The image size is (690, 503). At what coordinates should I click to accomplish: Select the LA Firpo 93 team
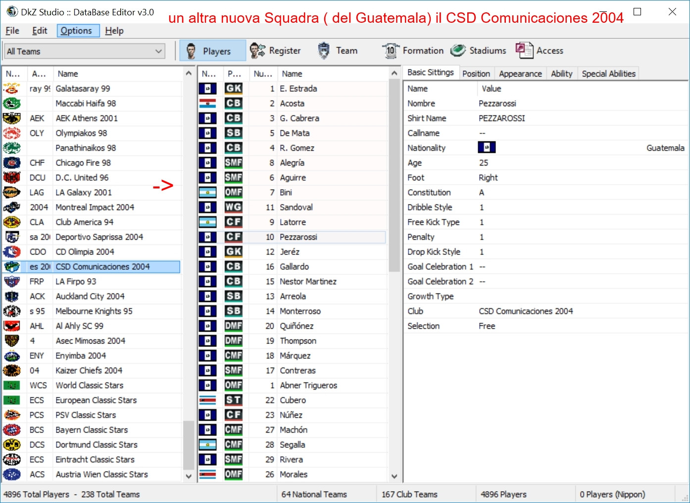tap(76, 281)
